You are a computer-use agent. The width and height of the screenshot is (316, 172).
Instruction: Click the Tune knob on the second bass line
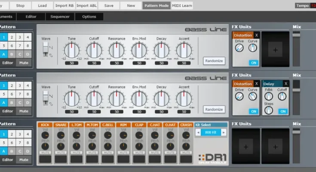(72, 99)
